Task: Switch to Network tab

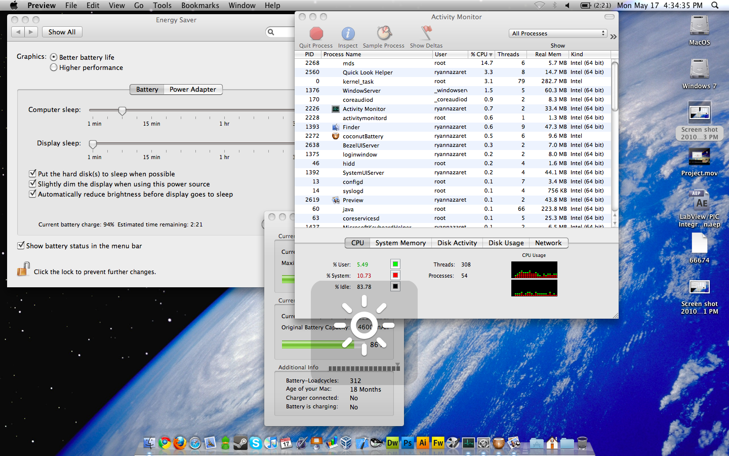Action: (548, 243)
